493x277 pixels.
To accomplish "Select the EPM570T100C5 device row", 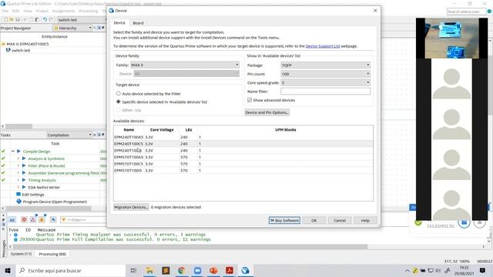I will [x=243, y=164].
